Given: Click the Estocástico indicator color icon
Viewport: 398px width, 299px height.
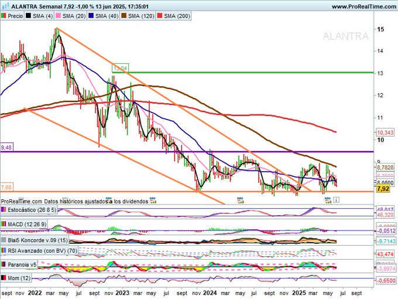Looking at the screenshot, I should 4,210.
